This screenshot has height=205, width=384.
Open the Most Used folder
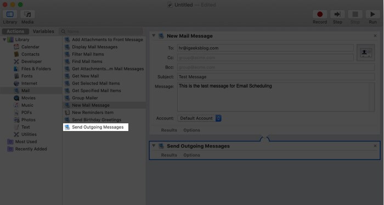pos(22,141)
